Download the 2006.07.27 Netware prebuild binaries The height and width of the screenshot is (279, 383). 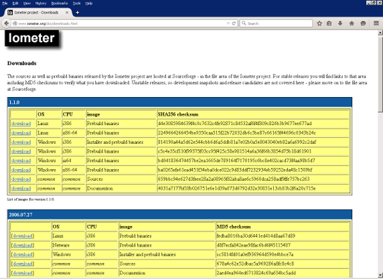[x=23, y=245]
